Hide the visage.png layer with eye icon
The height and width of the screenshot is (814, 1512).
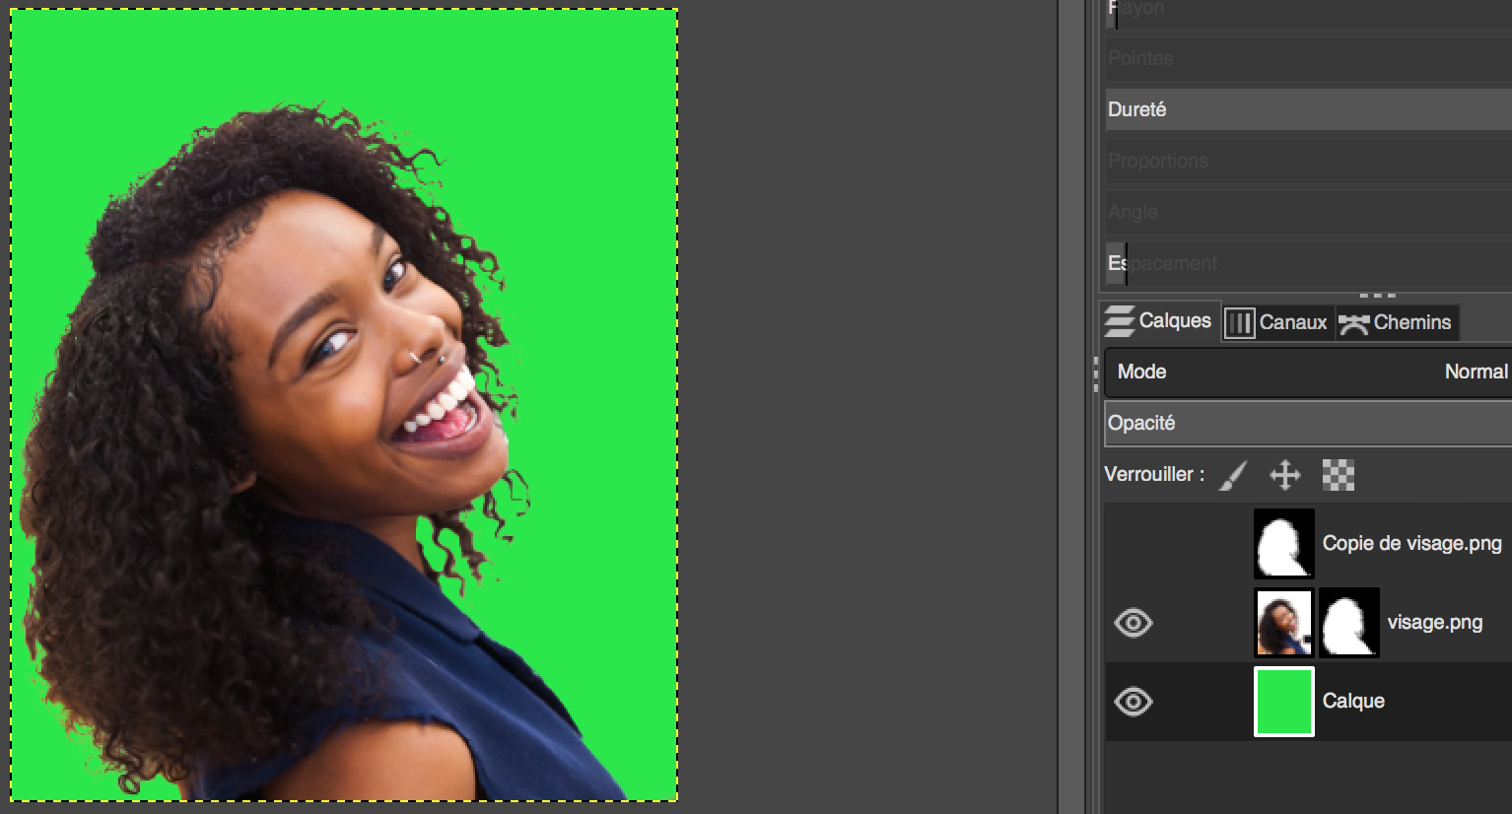pos(1133,623)
